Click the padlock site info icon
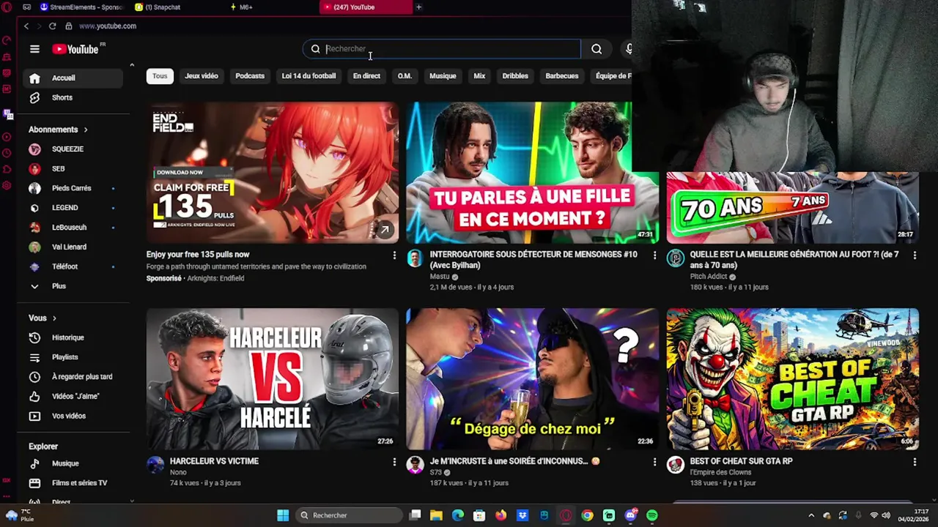Screen dimensions: 938x527 (69, 26)
